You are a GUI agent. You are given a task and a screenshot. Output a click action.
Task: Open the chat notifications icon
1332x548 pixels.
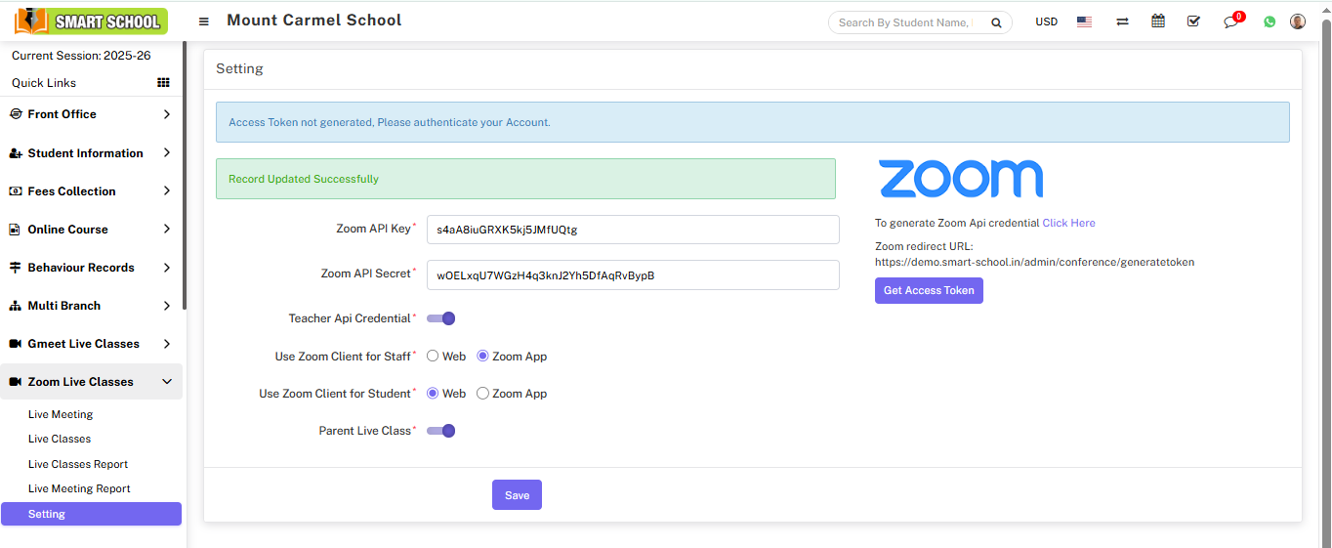coord(1231,21)
